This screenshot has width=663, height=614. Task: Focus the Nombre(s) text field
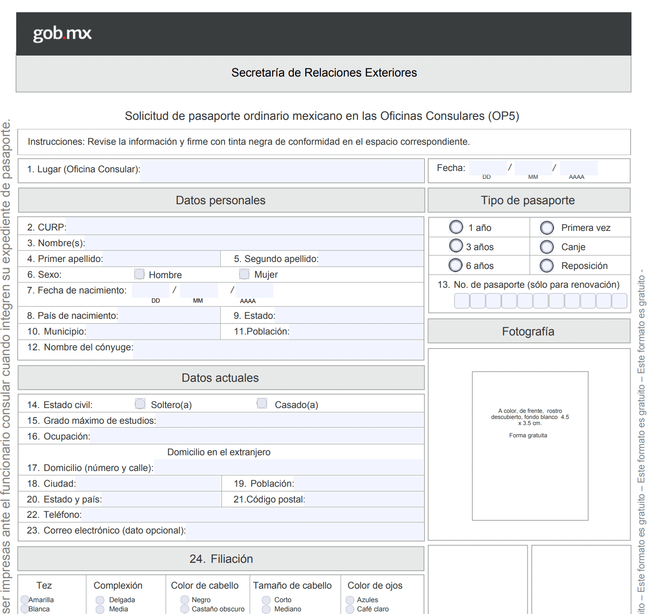(x=254, y=243)
